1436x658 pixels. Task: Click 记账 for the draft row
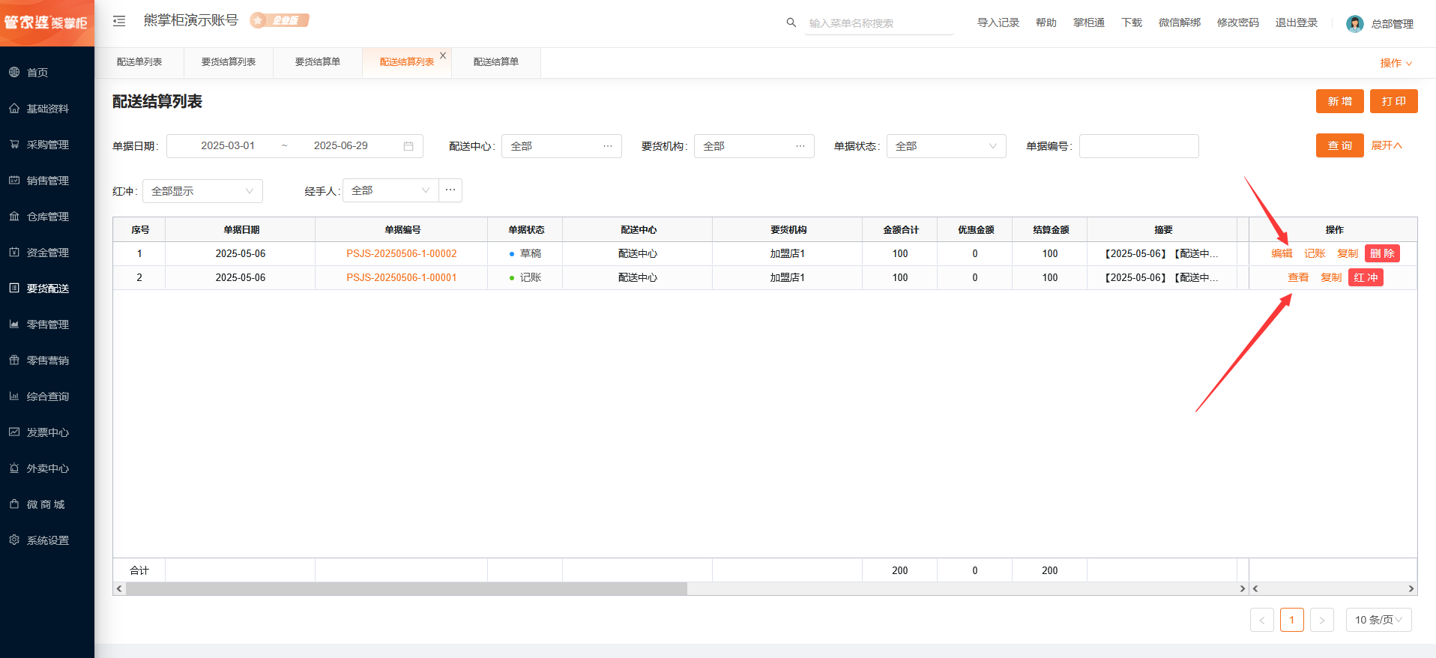1315,253
